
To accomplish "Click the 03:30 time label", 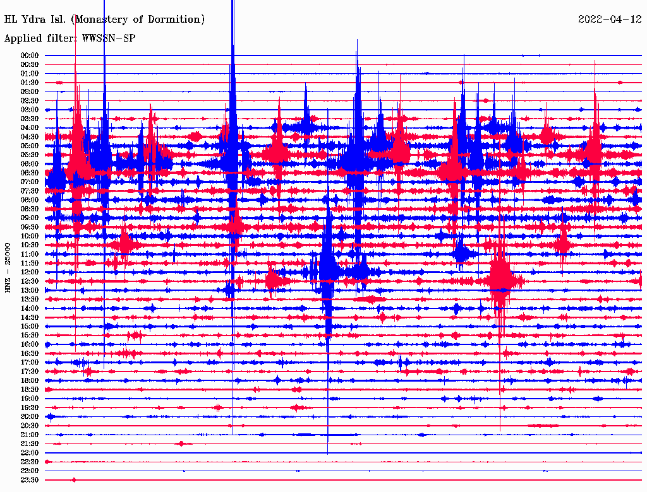I will (x=29, y=119).
